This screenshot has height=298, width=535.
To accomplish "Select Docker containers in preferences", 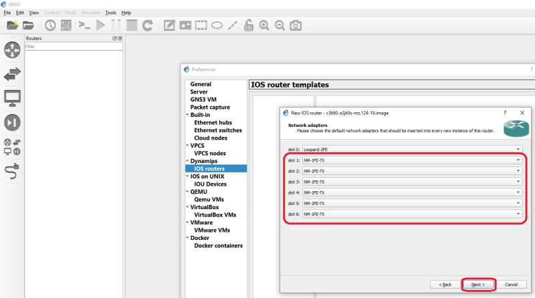I will [219, 245].
